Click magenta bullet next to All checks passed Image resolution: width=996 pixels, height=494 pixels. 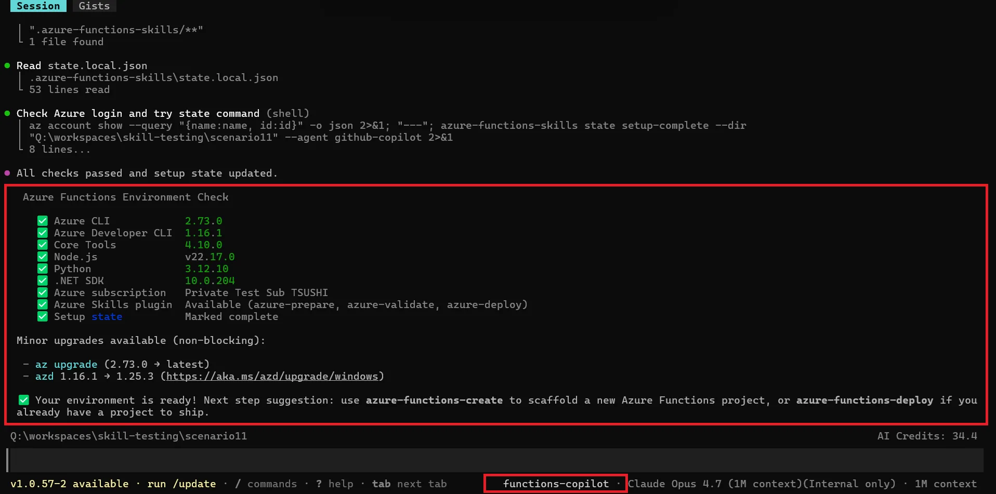(x=7, y=173)
